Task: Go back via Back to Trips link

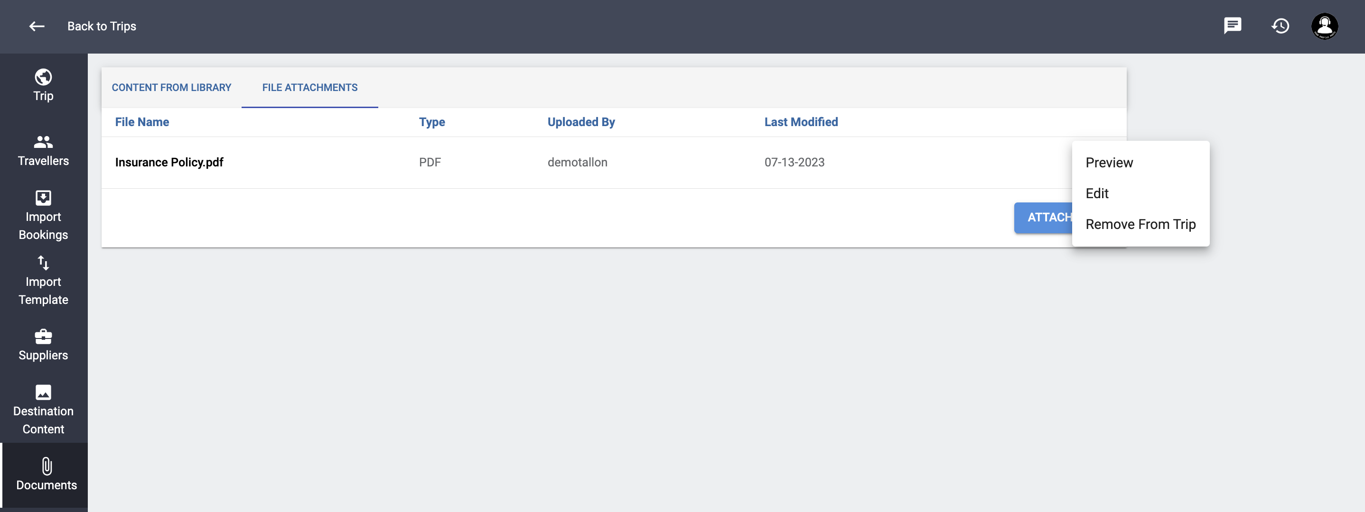Action: tap(102, 26)
